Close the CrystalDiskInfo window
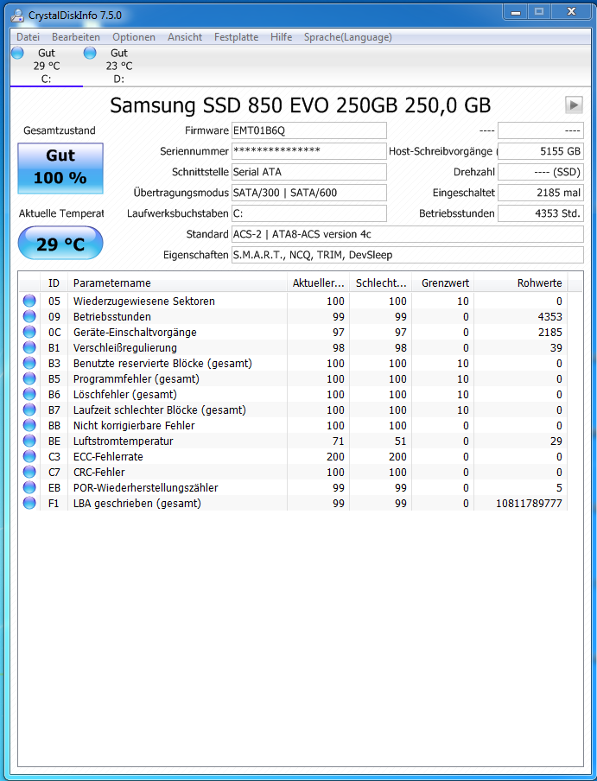 point(572,12)
